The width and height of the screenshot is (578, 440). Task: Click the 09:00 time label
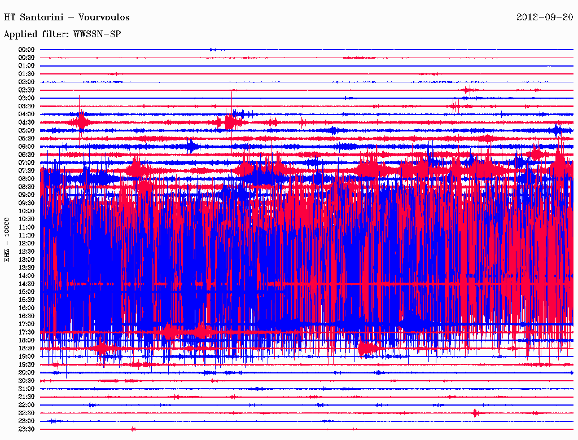[27, 195]
